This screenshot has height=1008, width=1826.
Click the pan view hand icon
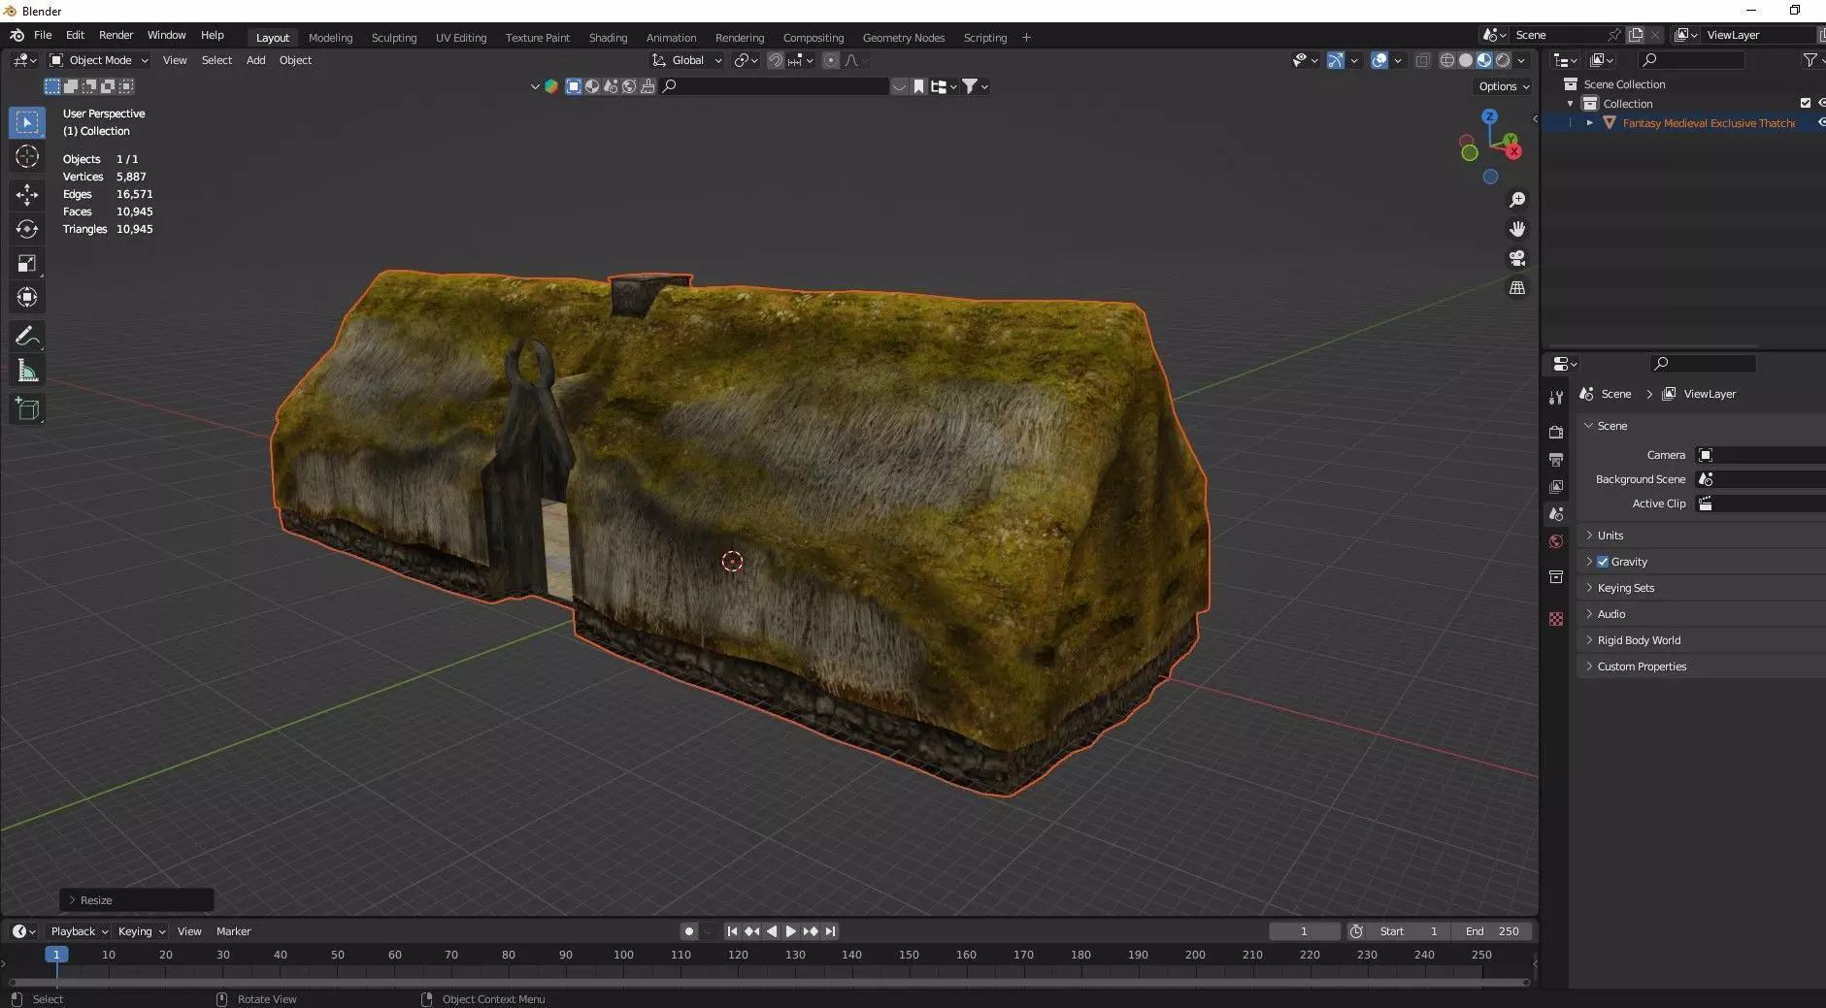pos(1517,229)
